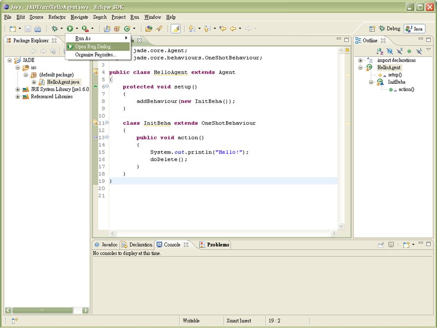
Task: Click the New Java Package icon
Action: coord(117,29)
